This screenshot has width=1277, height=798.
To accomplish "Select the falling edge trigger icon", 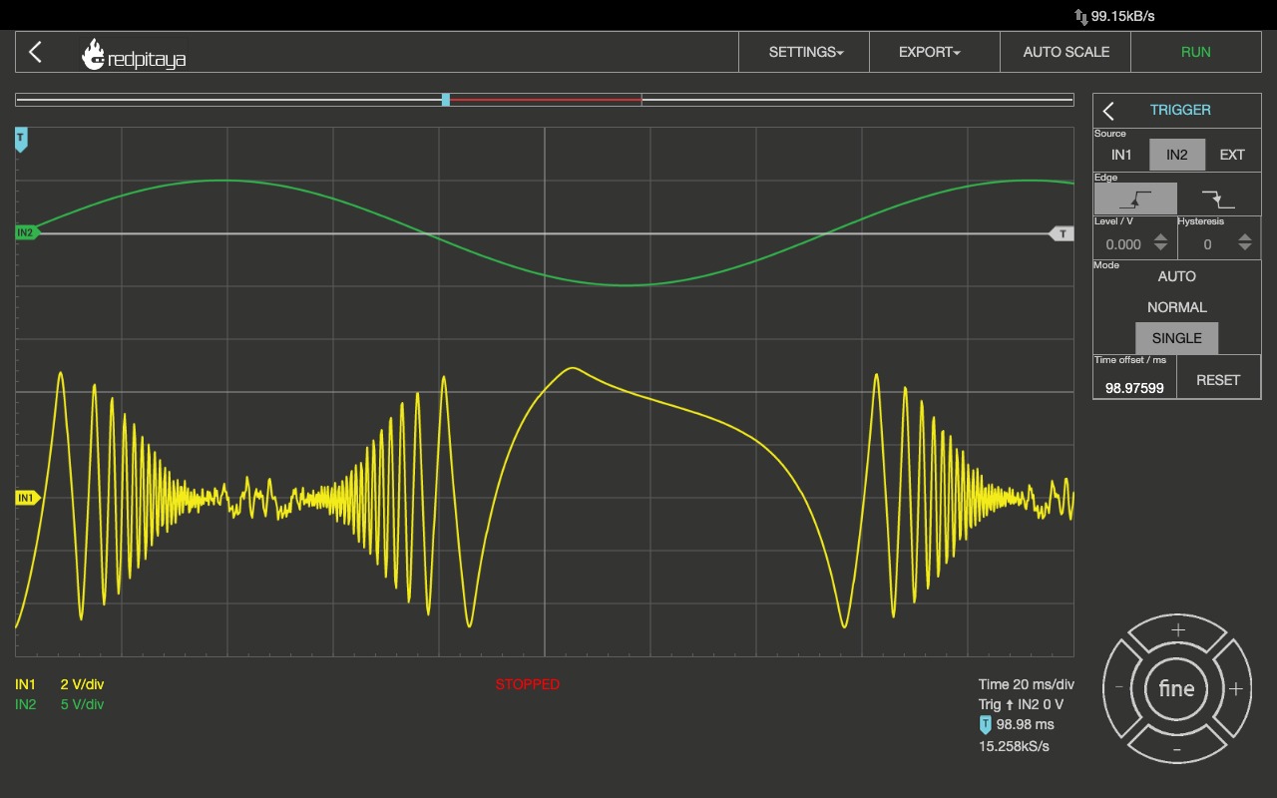I will coord(1217,199).
